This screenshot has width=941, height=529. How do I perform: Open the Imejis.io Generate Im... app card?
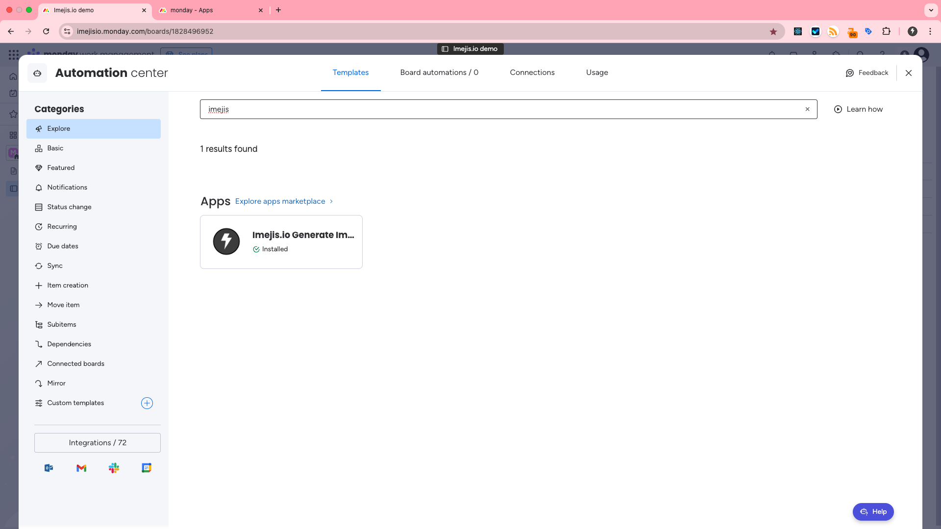tap(281, 242)
